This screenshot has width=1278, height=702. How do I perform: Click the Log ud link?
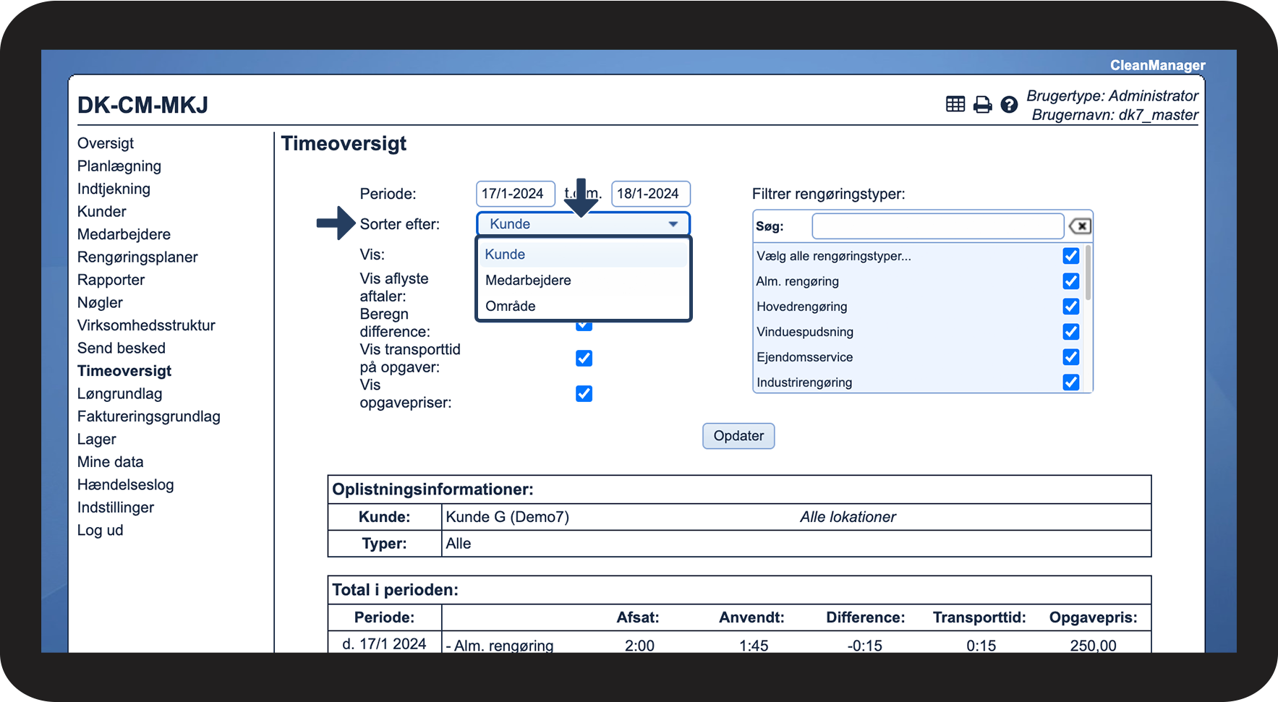100,530
